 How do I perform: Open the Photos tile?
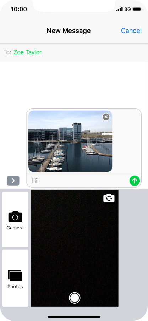point(15,278)
